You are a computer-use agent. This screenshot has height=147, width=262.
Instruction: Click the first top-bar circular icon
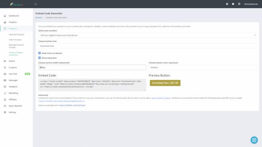tap(227, 4)
